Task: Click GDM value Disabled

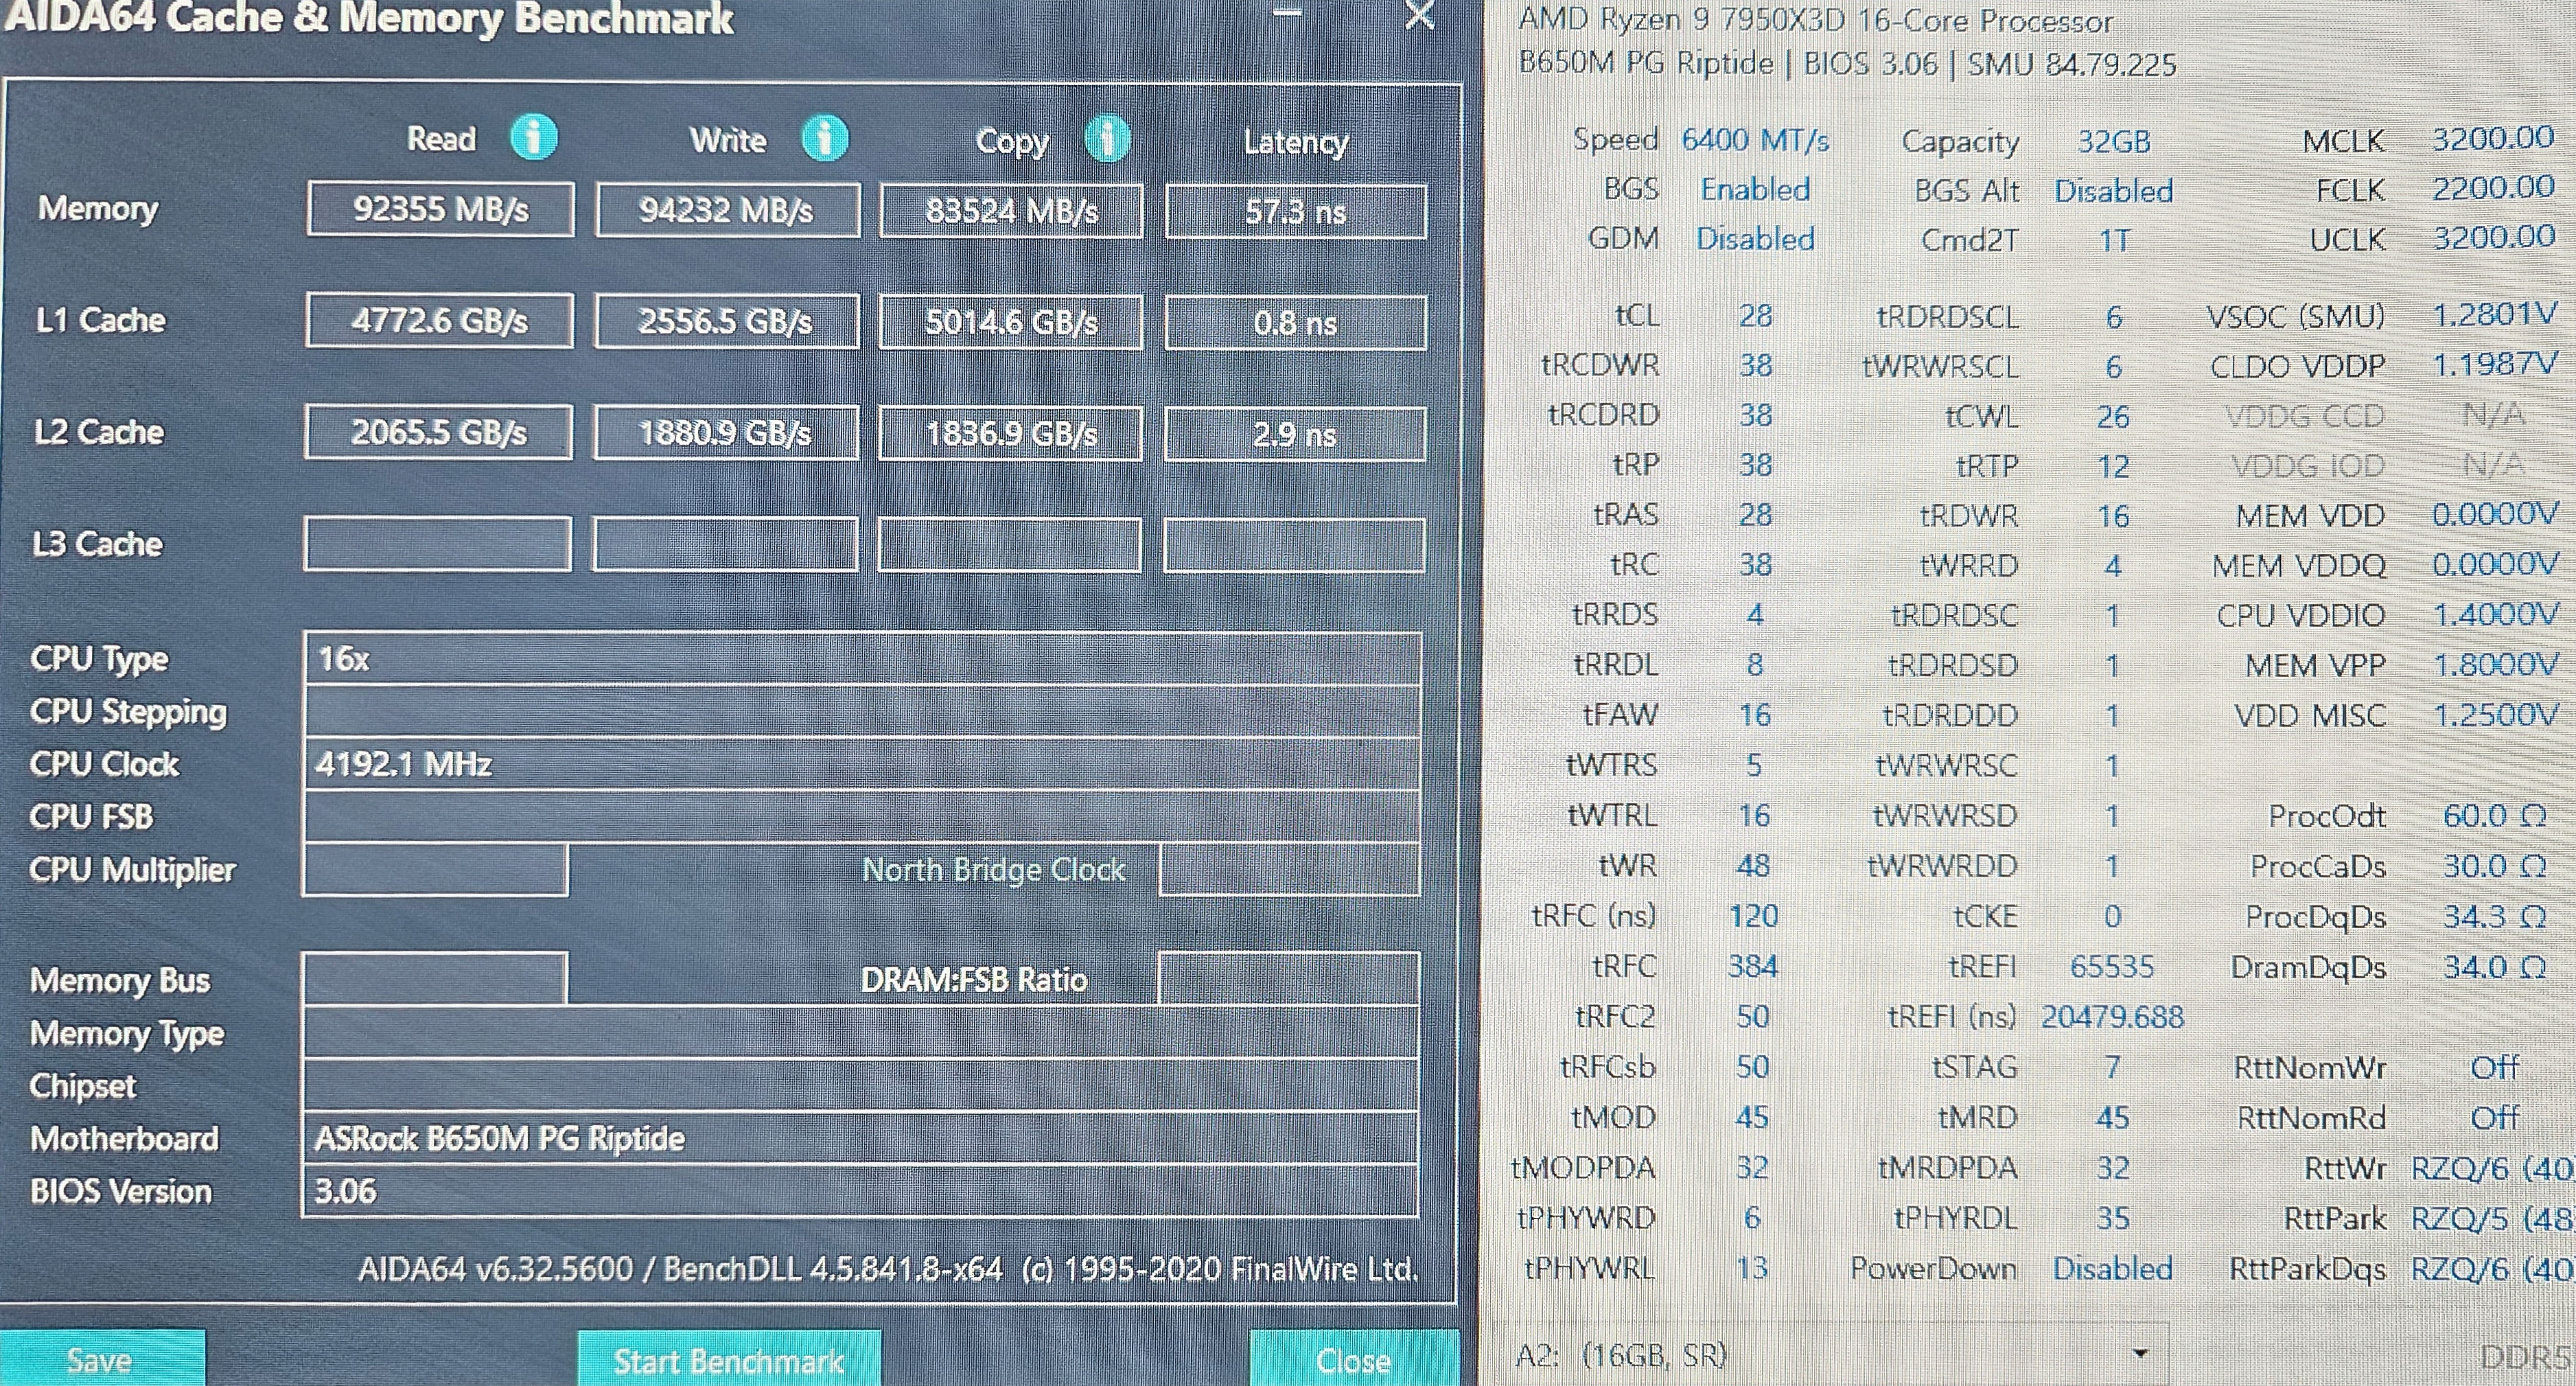Action: point(1755,239)
